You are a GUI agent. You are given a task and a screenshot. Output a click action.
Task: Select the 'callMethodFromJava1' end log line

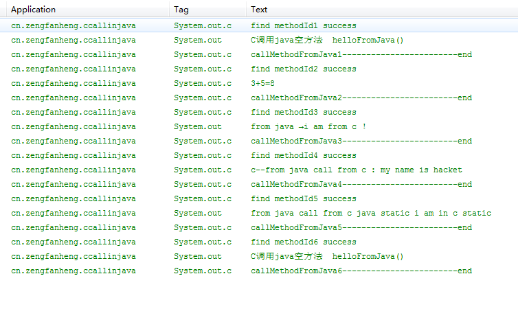(x=259, y=54)
